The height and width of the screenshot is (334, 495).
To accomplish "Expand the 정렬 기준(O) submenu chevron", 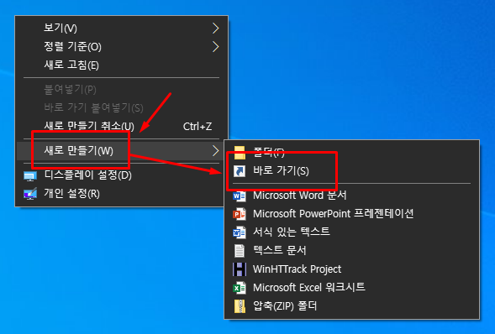I will pos(216,47).
